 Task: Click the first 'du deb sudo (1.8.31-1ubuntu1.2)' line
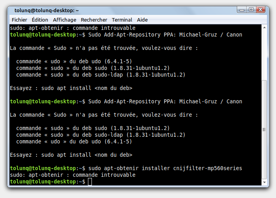93,68
